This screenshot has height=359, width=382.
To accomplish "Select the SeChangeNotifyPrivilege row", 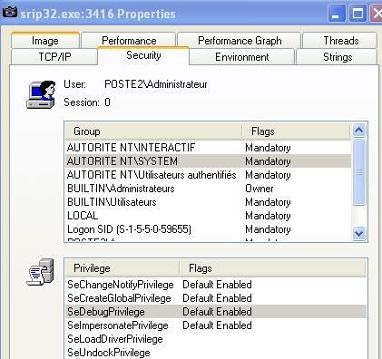I will point(216,285).
